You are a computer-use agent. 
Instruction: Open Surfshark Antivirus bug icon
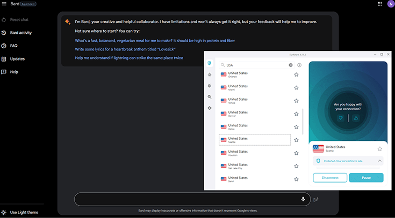point(210,86)
